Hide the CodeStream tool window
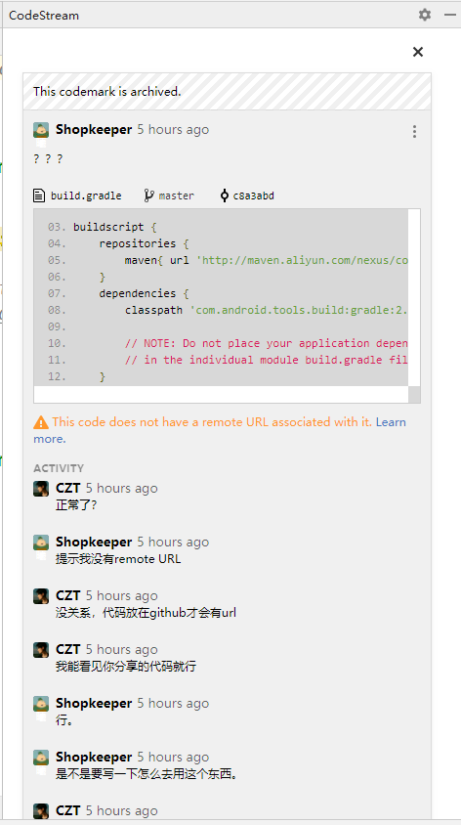This screenshot has width=461, height=825. (x=450, y=15)
